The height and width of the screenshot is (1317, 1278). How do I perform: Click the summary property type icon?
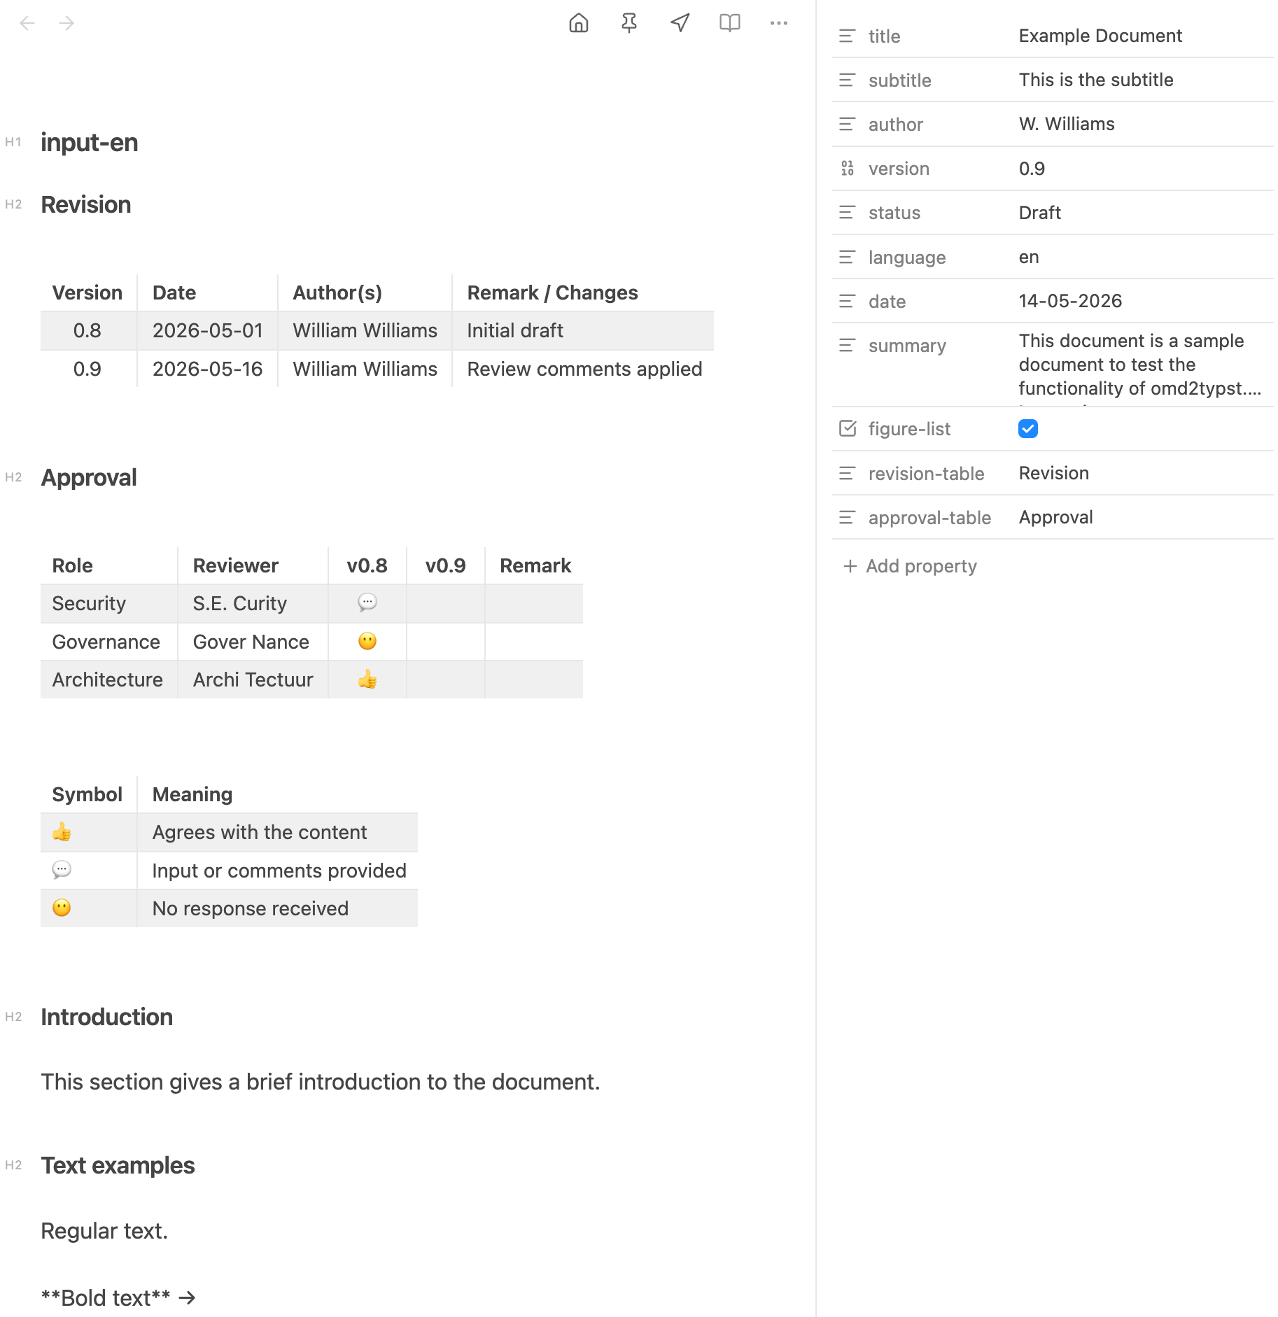click(x=847, y=345)
